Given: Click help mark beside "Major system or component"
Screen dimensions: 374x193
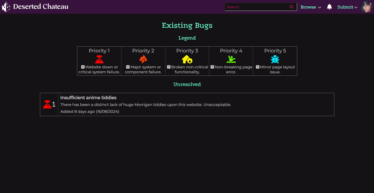Looking at the screenshot, I should point(128,67).
